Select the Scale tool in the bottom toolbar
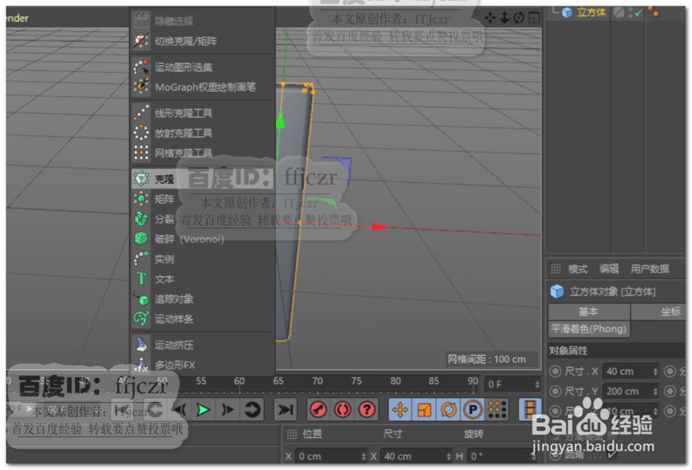The image size is (692, 470). [x=424, y=410]
